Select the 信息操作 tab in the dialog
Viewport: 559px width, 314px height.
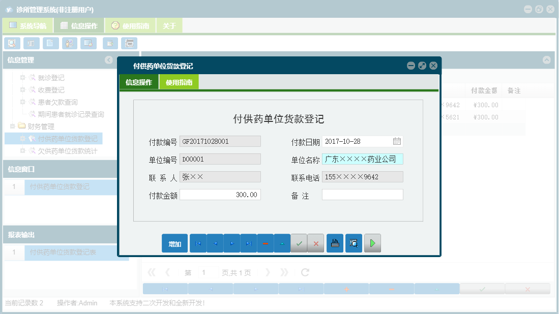tap(138, 81)
